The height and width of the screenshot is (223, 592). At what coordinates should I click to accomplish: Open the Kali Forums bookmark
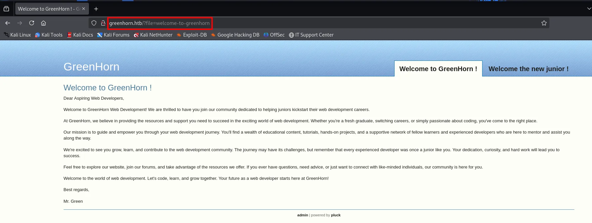[113, 35]
